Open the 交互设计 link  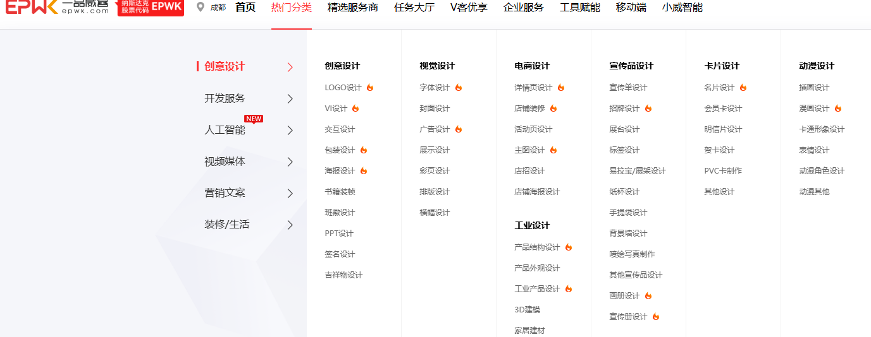pyautogui.click(x=340, y=129)
